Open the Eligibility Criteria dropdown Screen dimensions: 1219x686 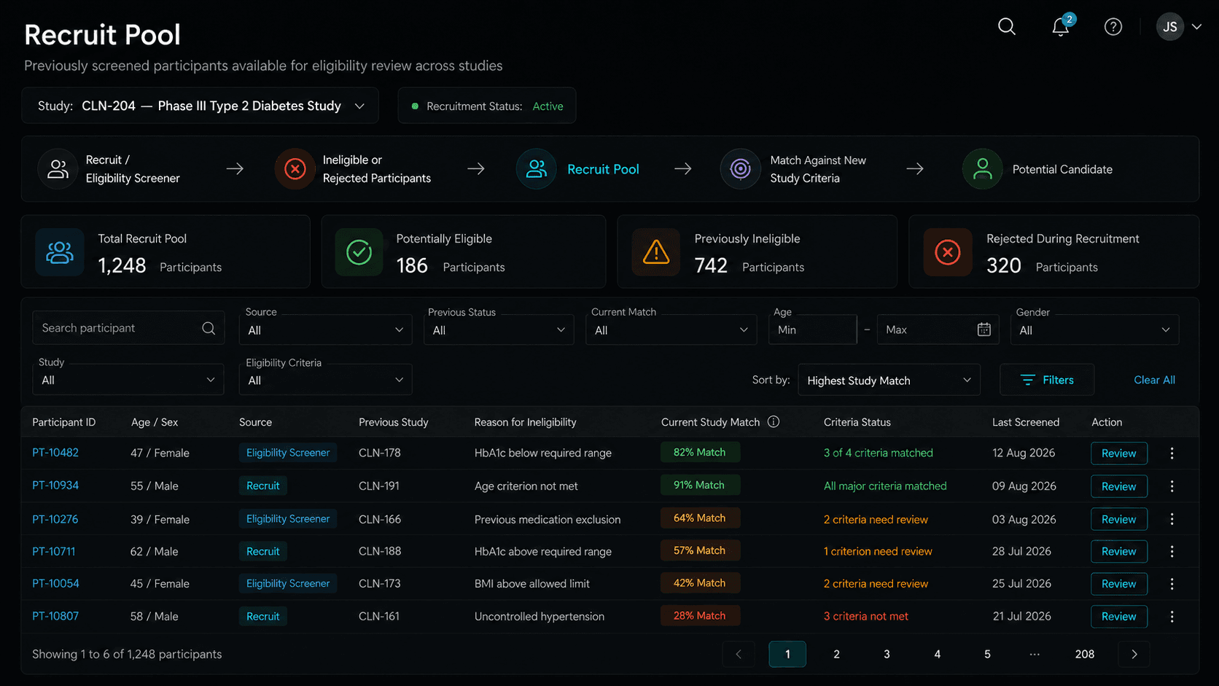pos(325,381)
